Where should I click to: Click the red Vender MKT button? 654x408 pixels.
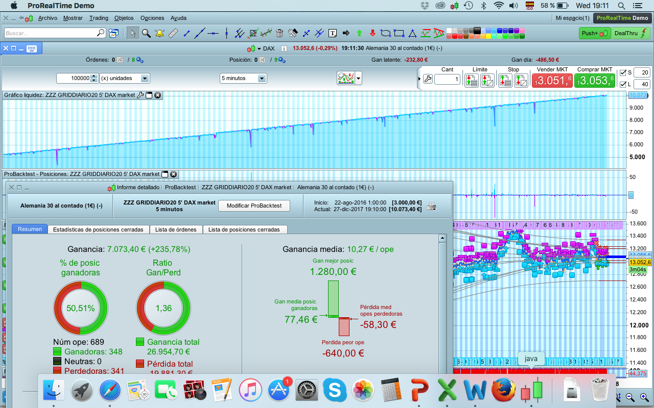coord(552,80)
